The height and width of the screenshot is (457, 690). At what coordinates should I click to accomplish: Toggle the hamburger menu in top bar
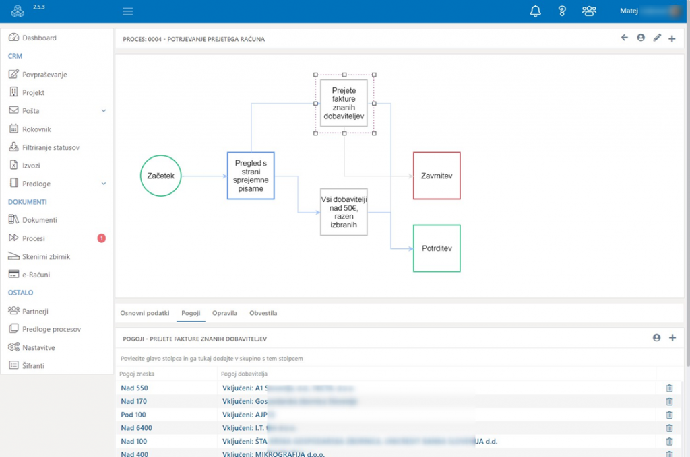(x=128, y=11)
